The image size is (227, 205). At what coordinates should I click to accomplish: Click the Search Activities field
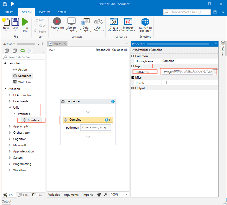coord(23,57)
